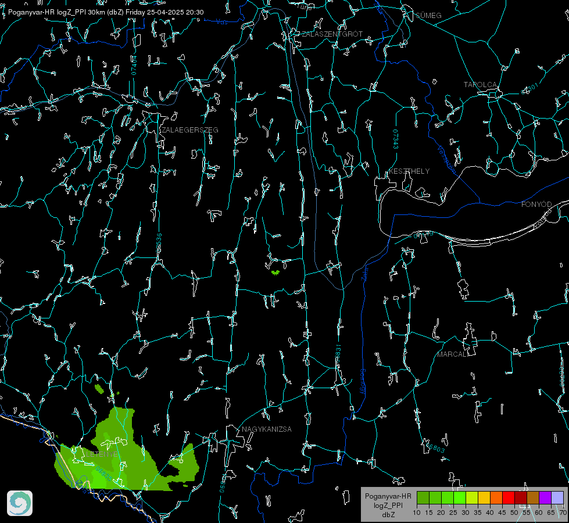569x523 pixels.
Task: Click the brown 55–60 dBZ legend swatch
Action: click(x=533, y=498)
